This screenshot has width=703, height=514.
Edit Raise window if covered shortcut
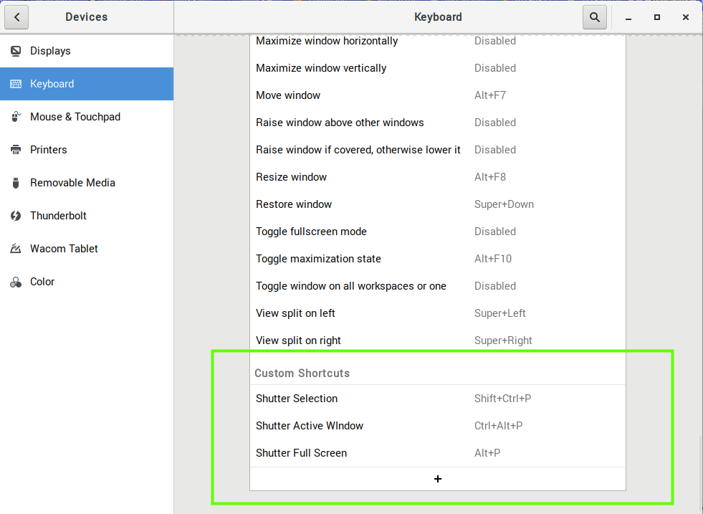pyautogui.click(x=438, y=150)
